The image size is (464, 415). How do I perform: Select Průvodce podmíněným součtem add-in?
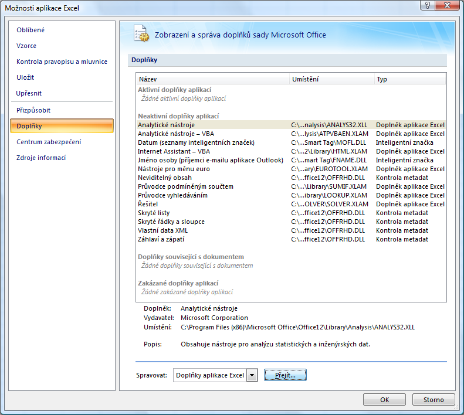point(291,186)
